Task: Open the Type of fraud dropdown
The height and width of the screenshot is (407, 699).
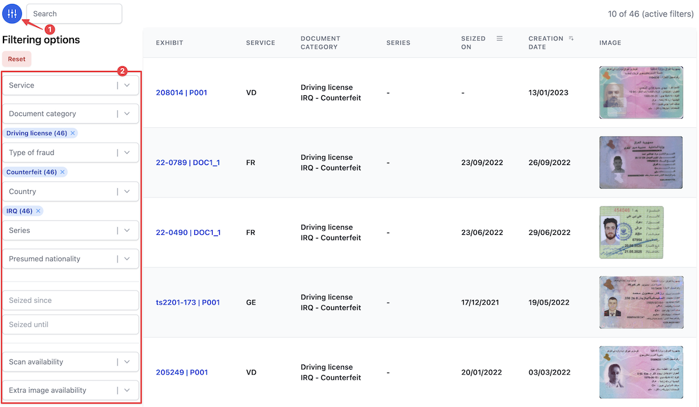Action: click(127, 153)
